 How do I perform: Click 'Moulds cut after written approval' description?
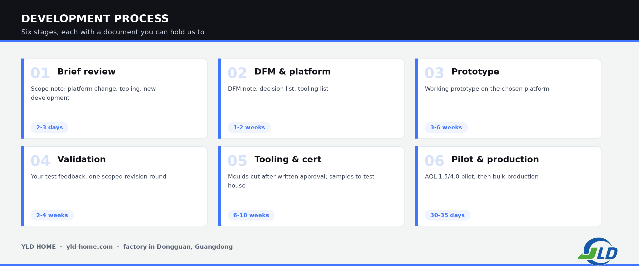coord(301,181)
